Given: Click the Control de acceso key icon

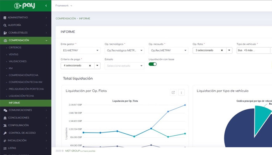Looking at the screenshot, I should point(5,133).
